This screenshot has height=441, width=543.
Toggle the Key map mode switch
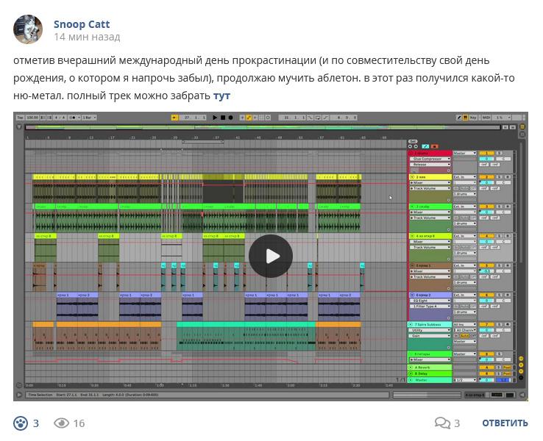point(473,118)
